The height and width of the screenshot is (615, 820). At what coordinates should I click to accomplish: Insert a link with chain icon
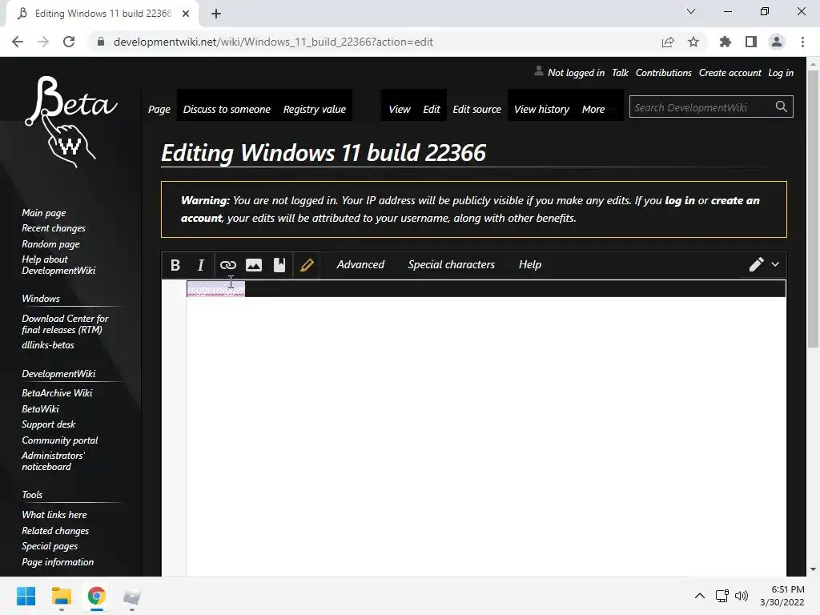[228, 265]
